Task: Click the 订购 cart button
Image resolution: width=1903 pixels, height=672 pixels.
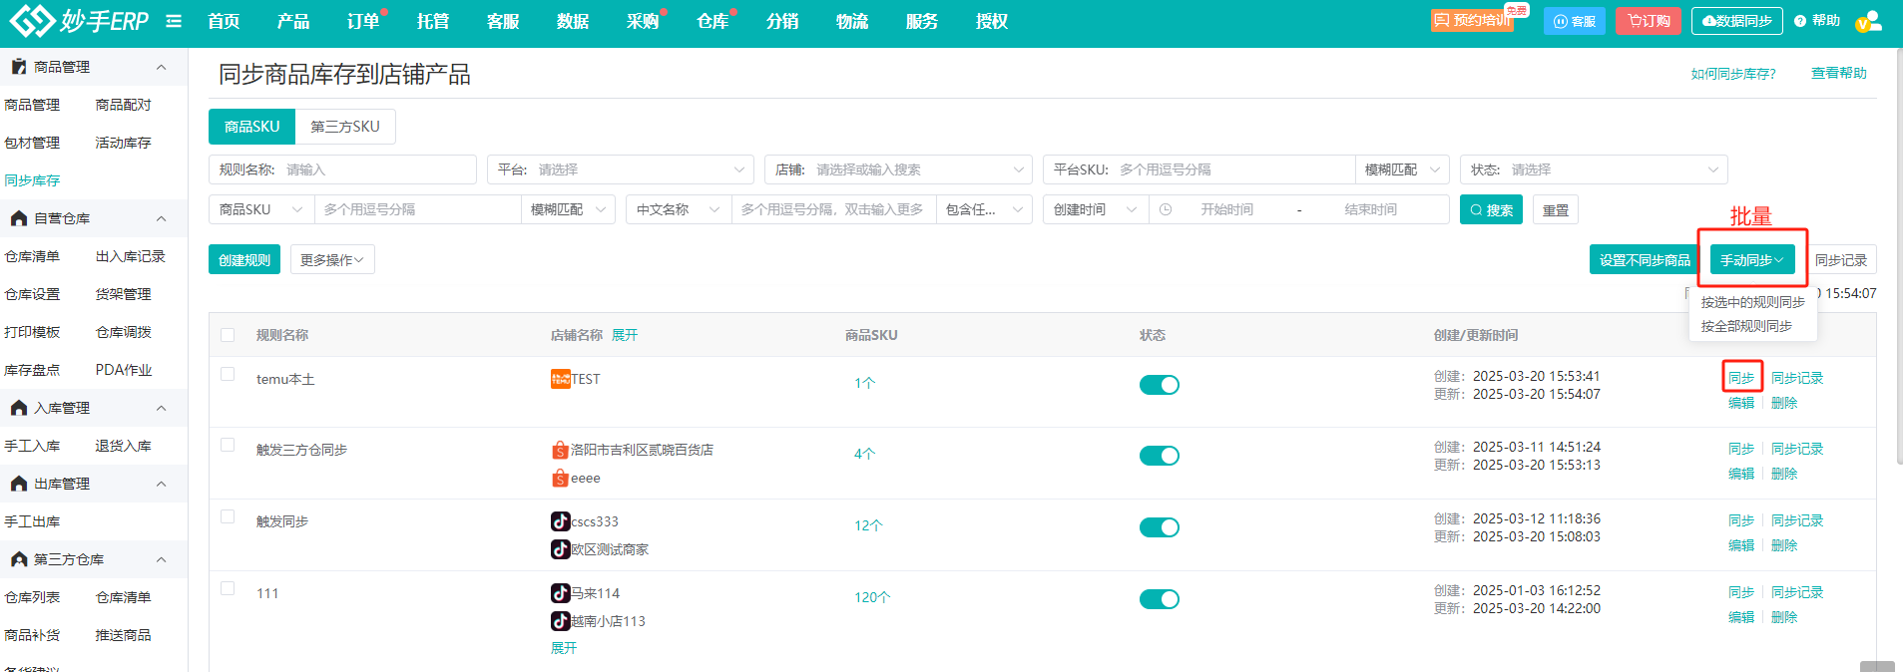Action: click(1648, 21)
